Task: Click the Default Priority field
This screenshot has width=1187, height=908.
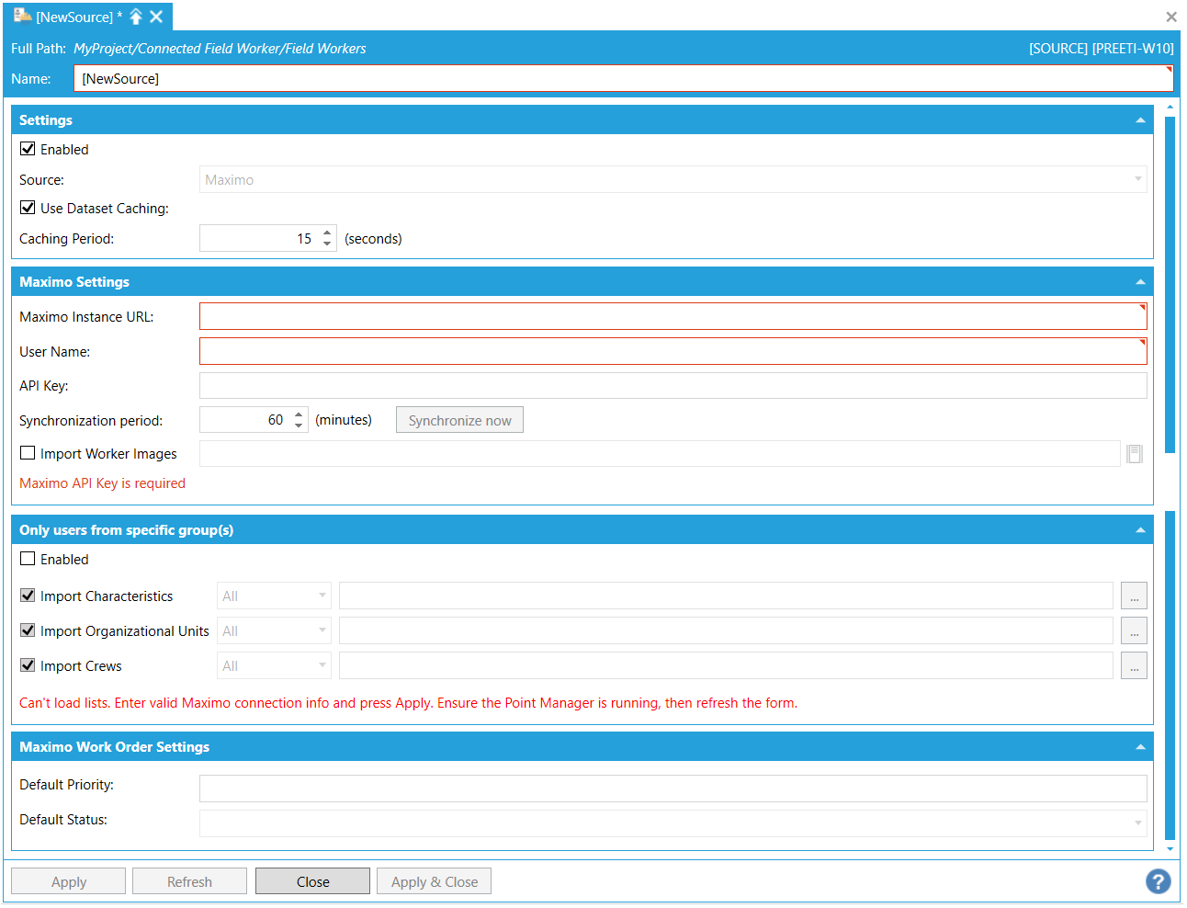Action: tap(673, 788)
